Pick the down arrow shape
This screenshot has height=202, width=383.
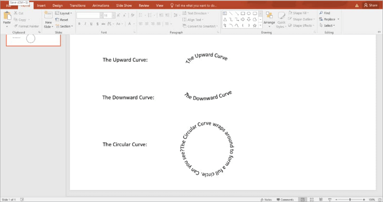(x=248, y=19)
